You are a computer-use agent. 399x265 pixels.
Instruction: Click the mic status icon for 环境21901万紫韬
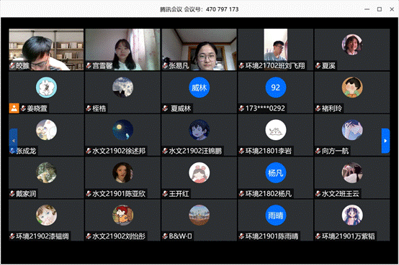coord(318,236)
